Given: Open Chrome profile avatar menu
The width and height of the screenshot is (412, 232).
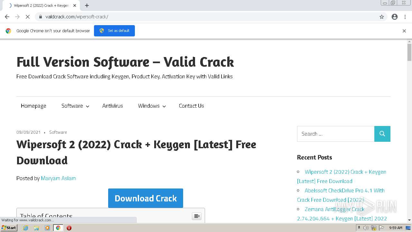Looking at the screenshot, I should (395, 17).
